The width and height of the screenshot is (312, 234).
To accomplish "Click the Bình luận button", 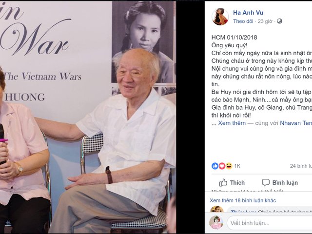I will (280, 182).
